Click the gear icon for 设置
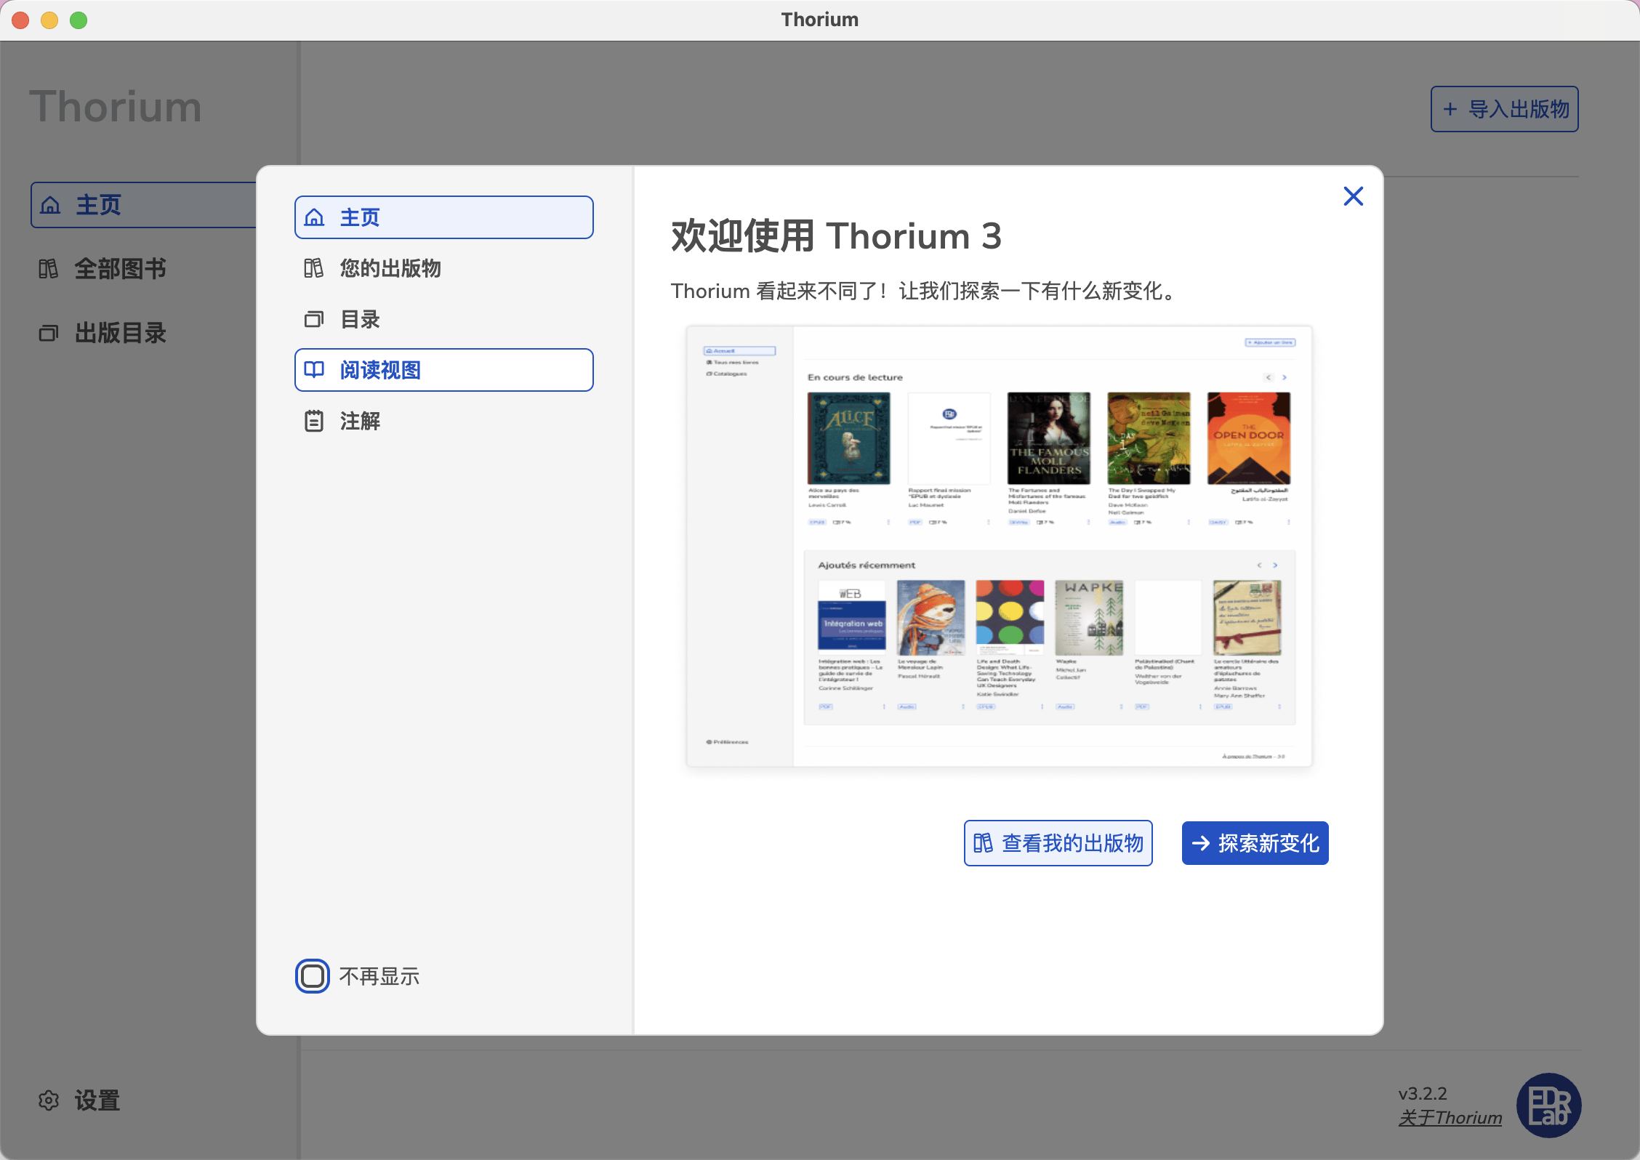 (49, 1100)
